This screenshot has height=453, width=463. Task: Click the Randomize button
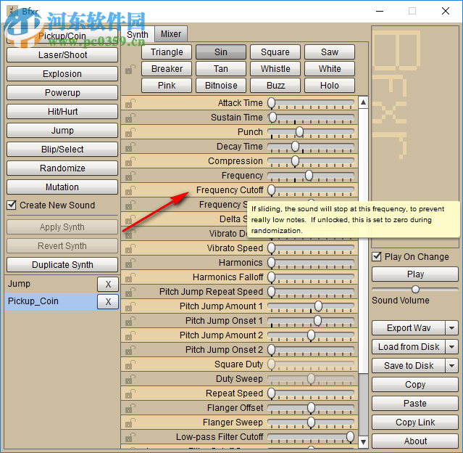pyautogui.click(x=62, y=168)
